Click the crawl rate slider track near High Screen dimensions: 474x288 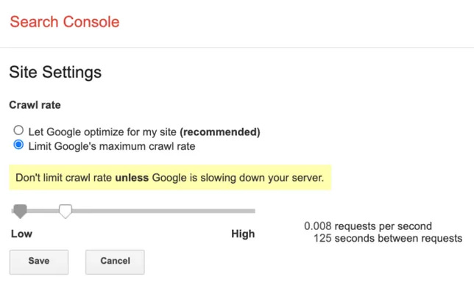click(x=242, y=211)
